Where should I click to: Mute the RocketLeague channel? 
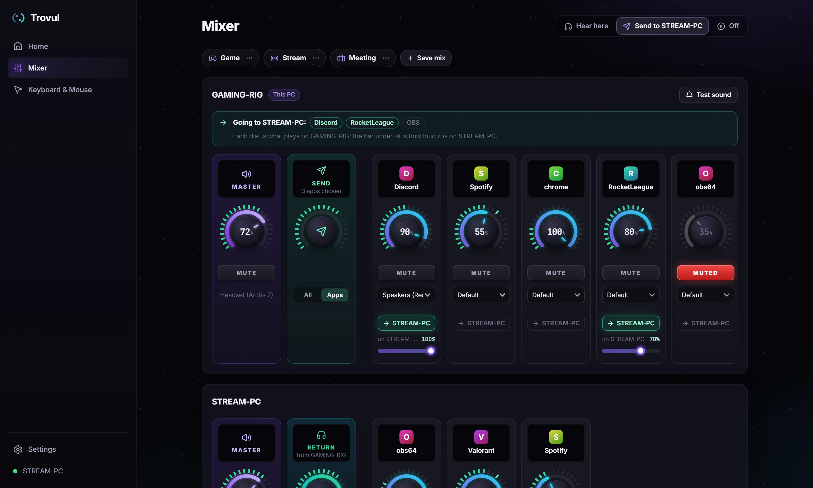click(x=631, y=273)
